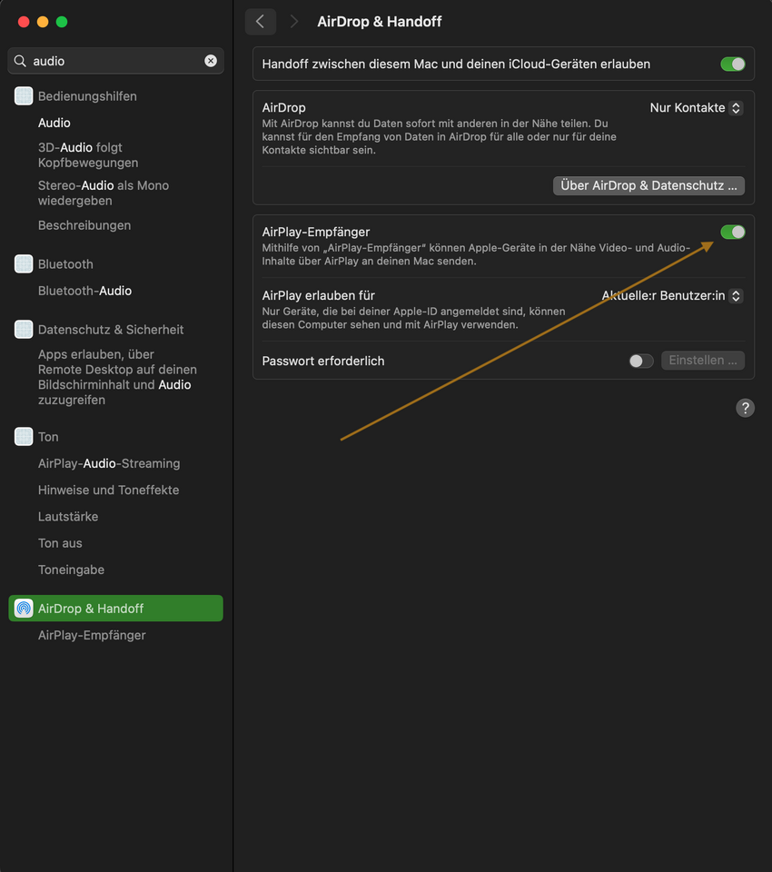
Task: Open the Beschreibungen search result
Action: coord(84,225)
